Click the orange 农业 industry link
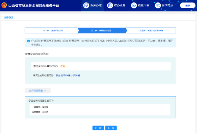Viewport: 197px width, 133px height. pyautogui.click(x=63, y=66)
